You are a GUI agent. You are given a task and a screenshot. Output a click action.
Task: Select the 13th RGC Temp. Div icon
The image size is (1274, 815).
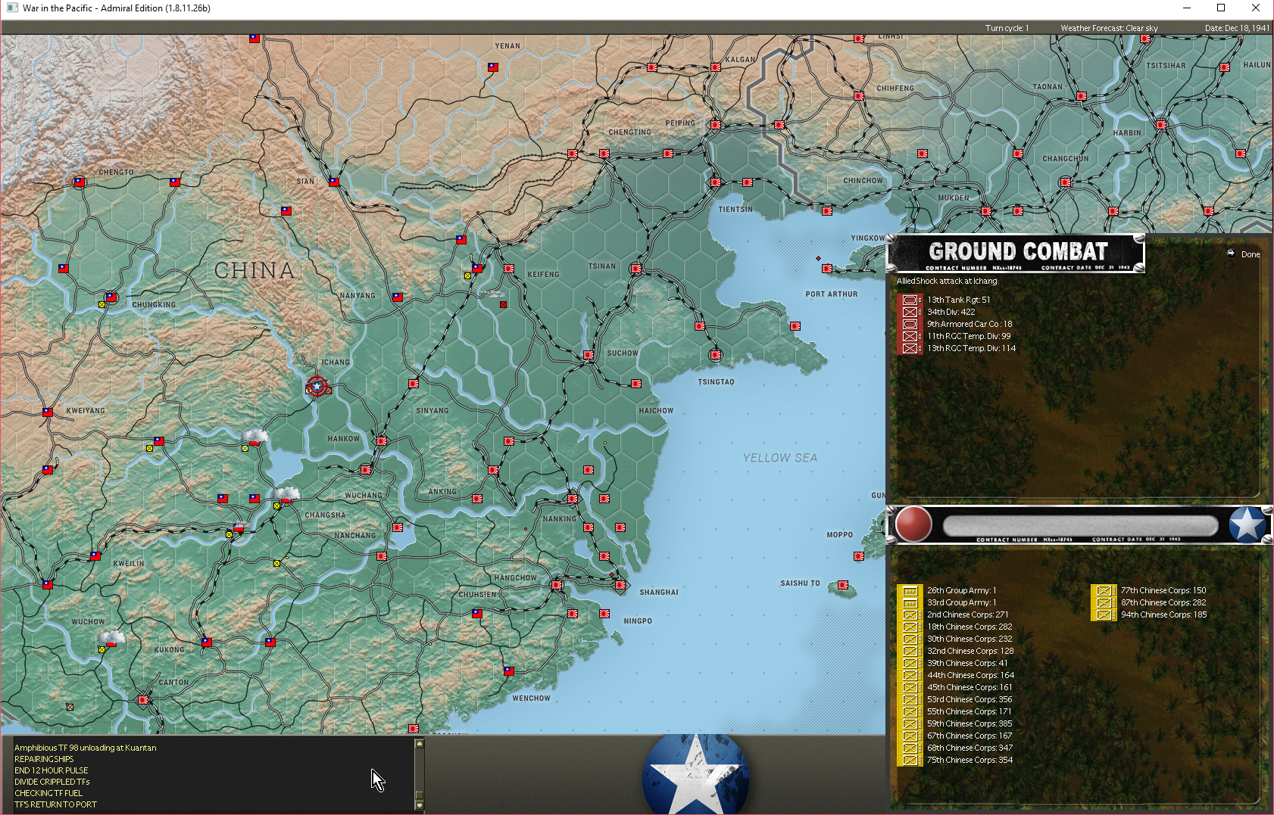910,348
